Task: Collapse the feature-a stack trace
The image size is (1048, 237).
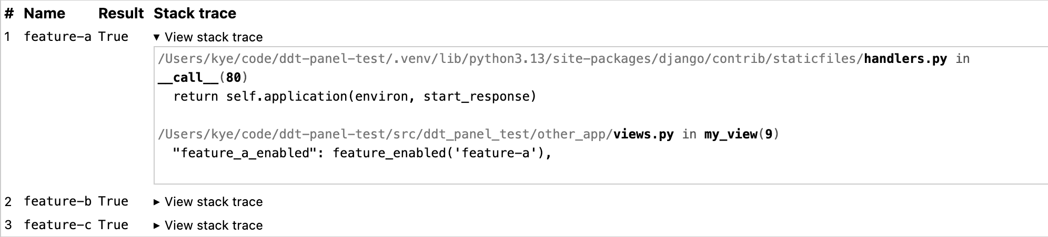Action: click(208, 37)
